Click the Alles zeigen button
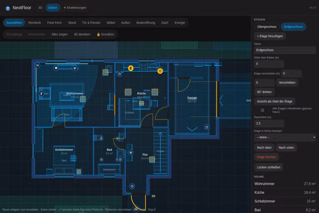This screenshot has width=319, height=213. [x=59, y=34]
